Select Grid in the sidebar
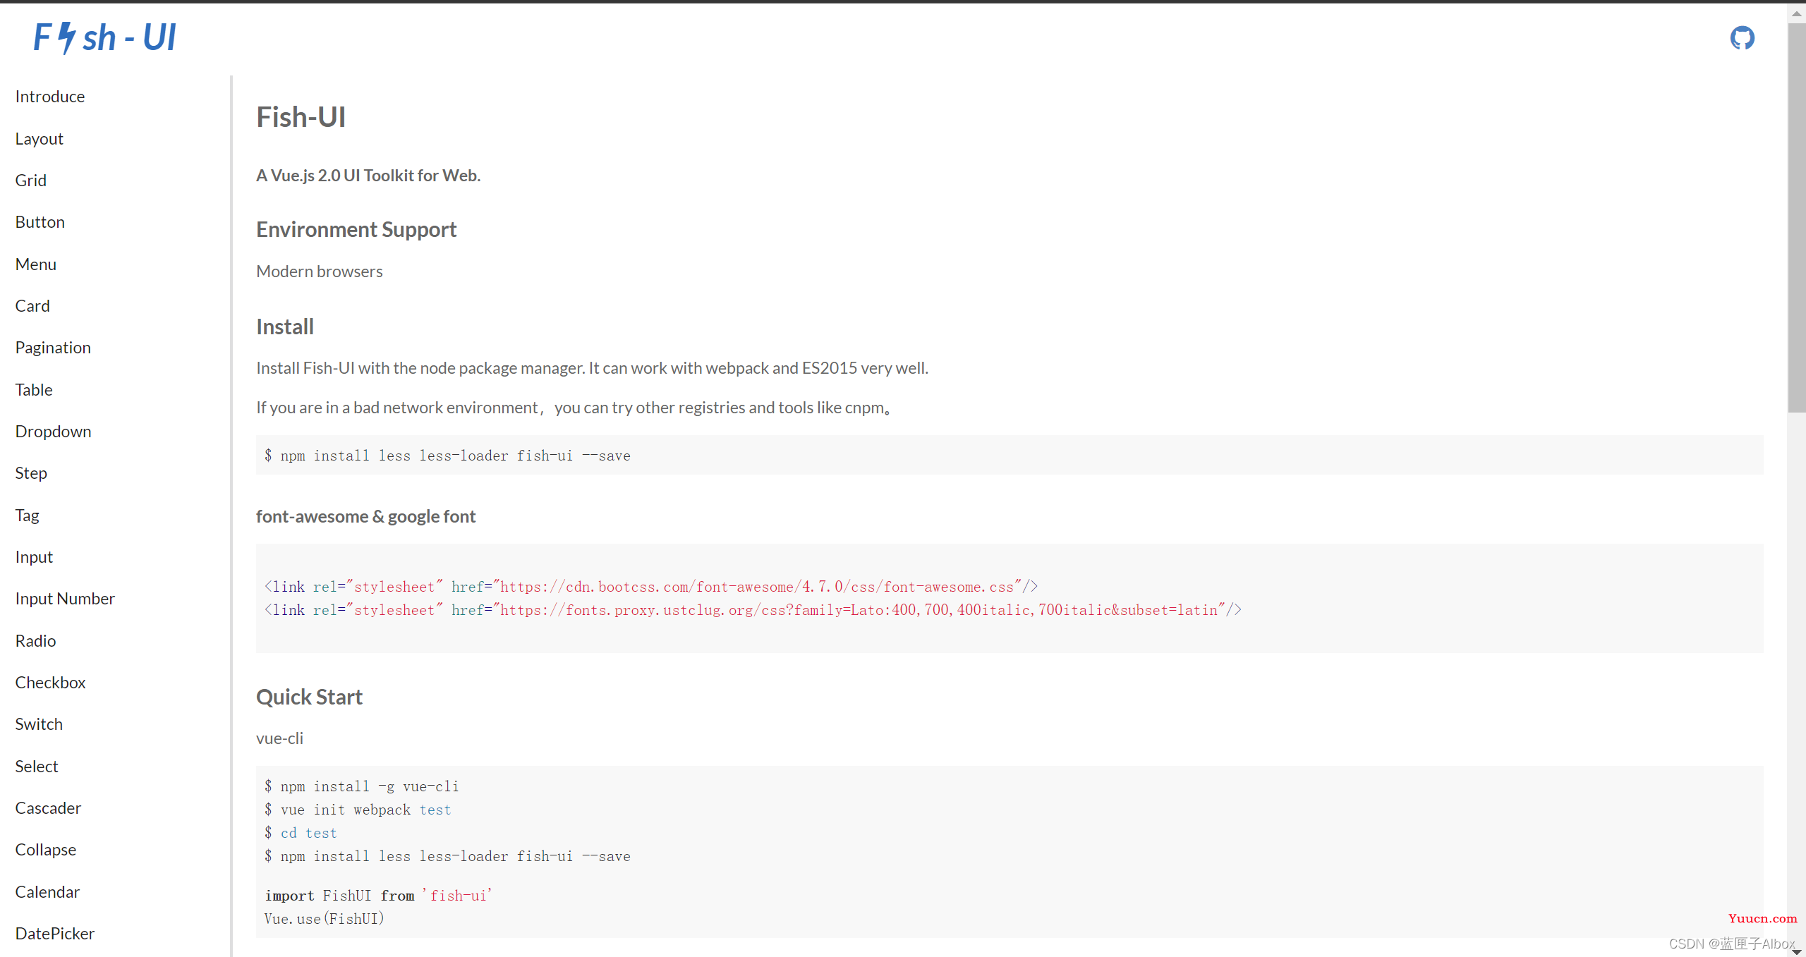The height and width of the screenshot is (957, 1806). click(x=31, y=181)
